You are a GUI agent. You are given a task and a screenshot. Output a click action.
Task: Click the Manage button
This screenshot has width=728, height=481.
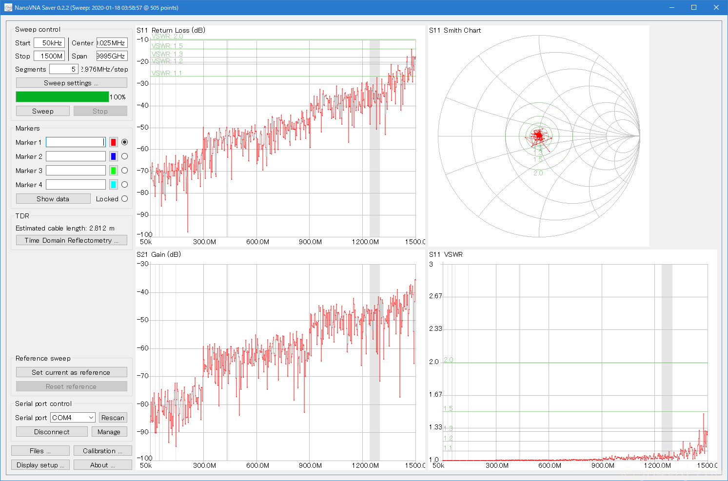click(x=109, y=432)
